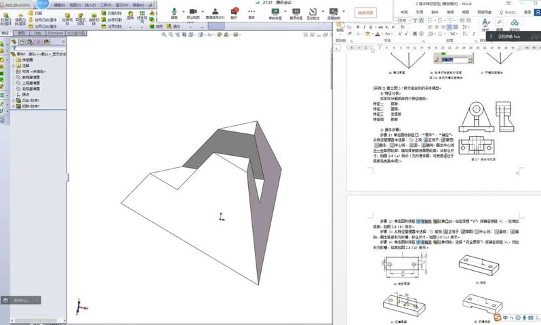Open the Tools menu in SolidWorks
The image size is (541, 325).
pos(107,4)
